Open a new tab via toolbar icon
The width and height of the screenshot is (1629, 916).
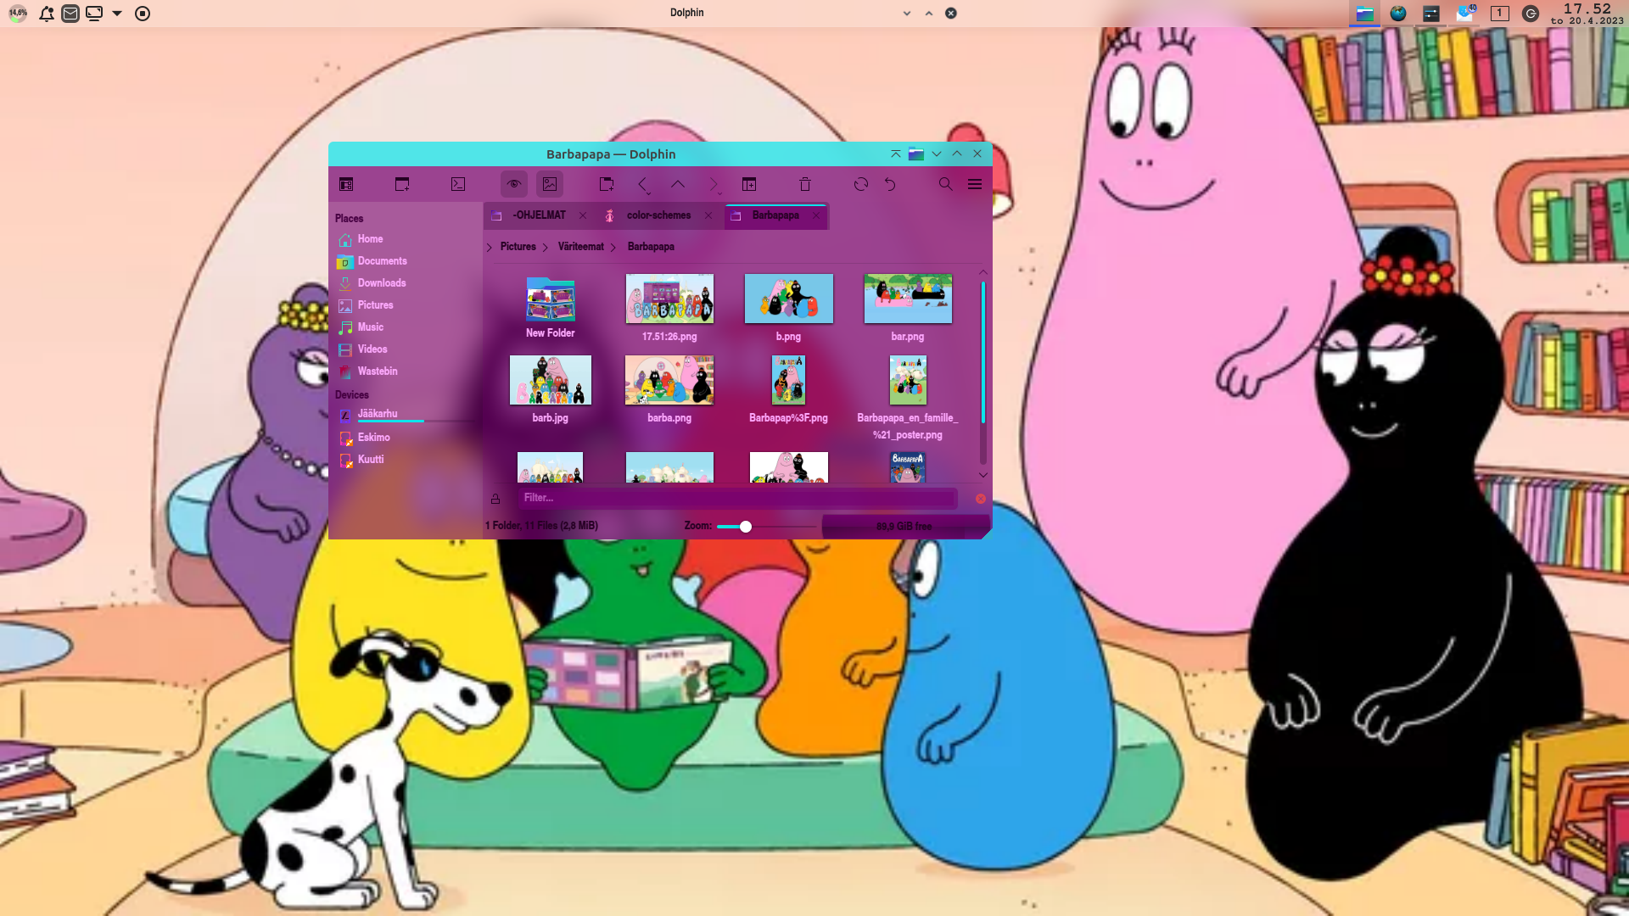(402, 184)
